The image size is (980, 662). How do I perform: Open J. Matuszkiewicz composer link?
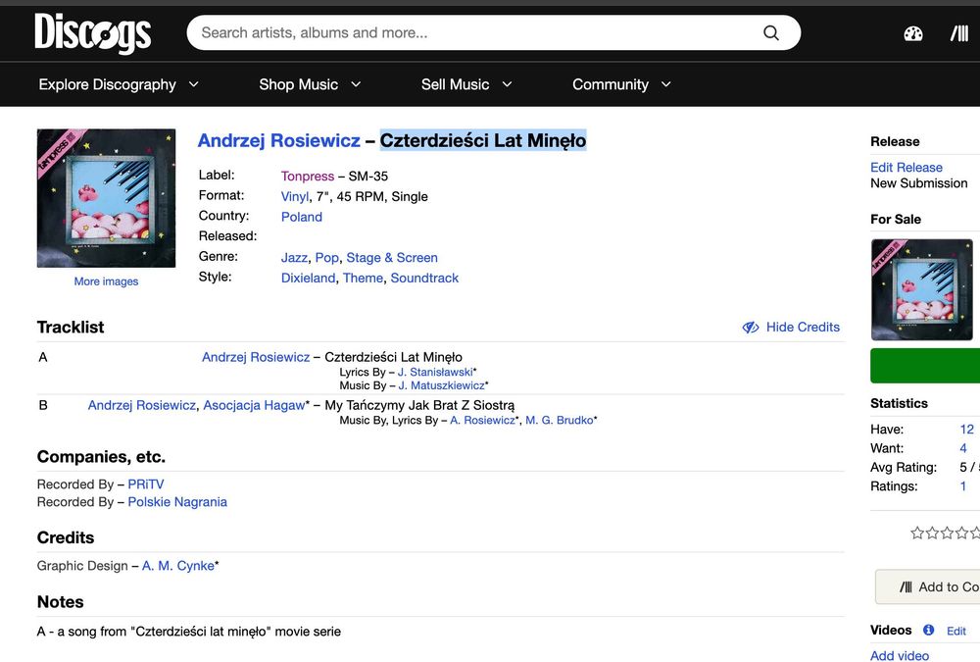click(441, 385)
